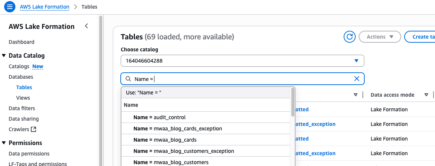Click the refresh tables icon button
Screen dimensions: 435x166
click(350, 37)
